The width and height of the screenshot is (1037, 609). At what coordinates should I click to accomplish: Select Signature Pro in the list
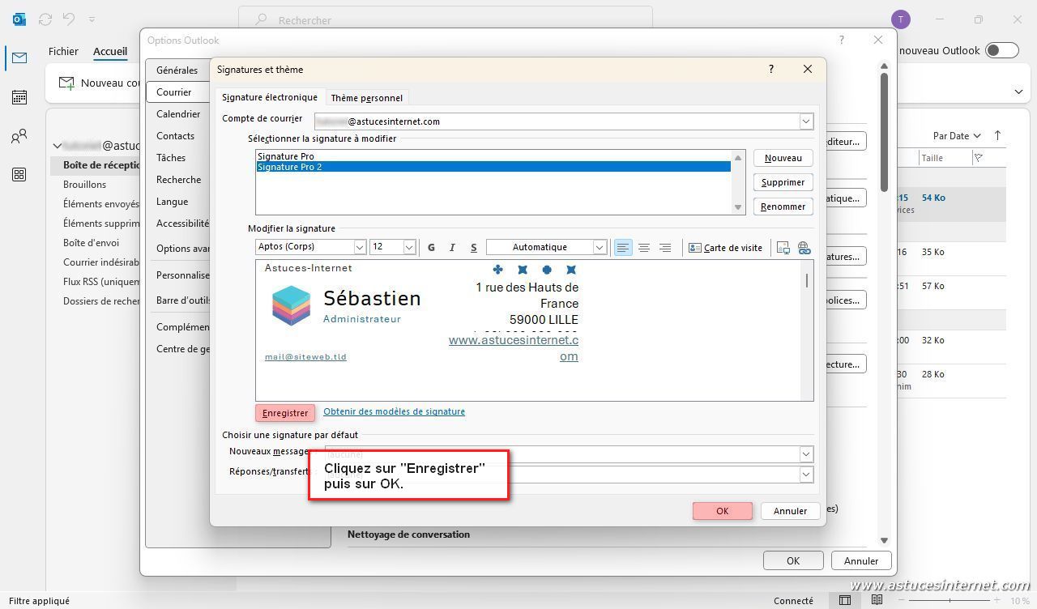tap(493, 156)
